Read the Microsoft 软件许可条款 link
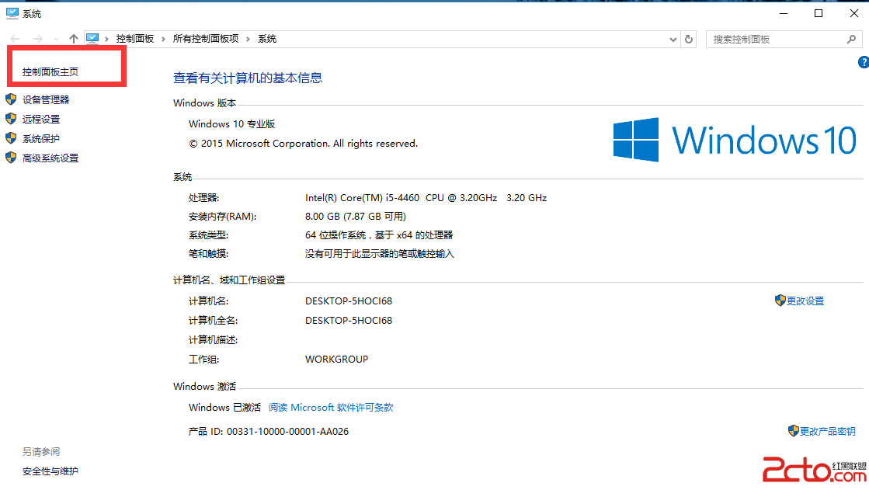Viewport: 869px width, 490px height. pos(331,407)
